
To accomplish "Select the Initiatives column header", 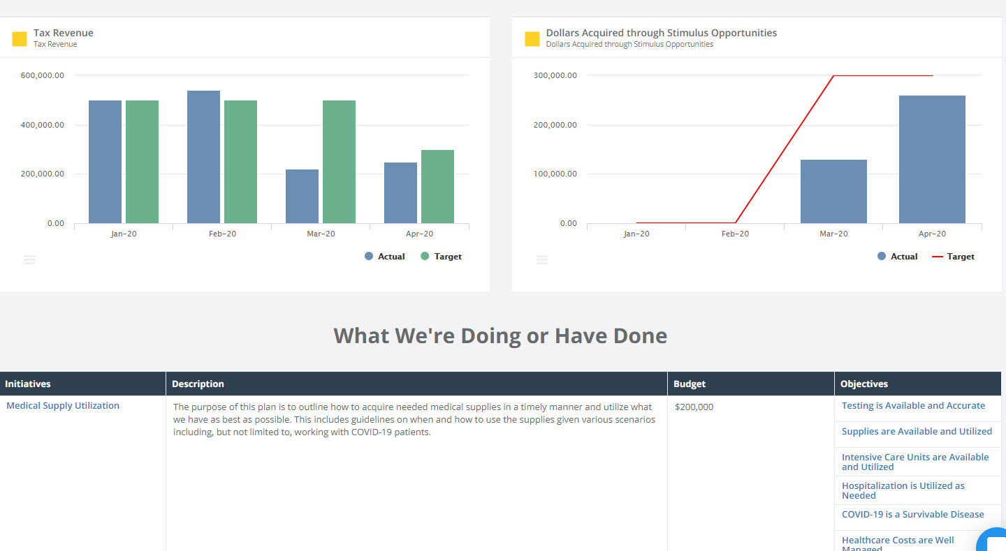I will (28, 384).
